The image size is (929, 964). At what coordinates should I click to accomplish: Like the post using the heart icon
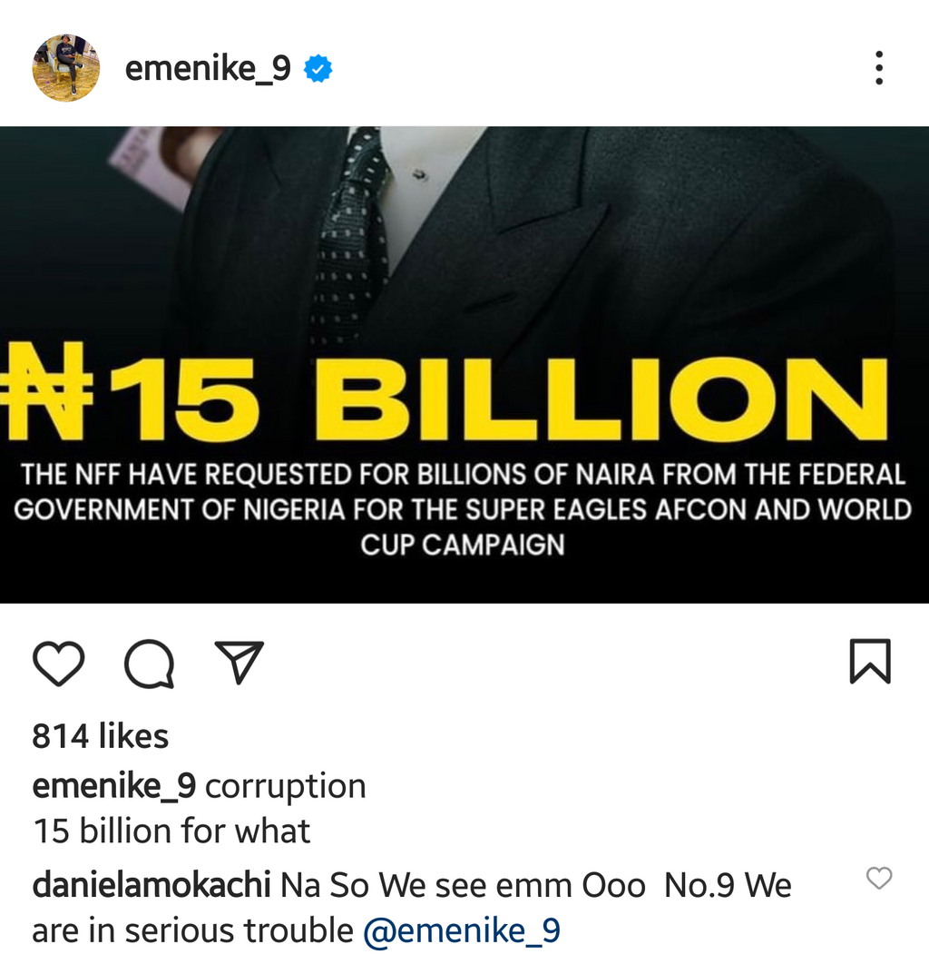(58, 662)
